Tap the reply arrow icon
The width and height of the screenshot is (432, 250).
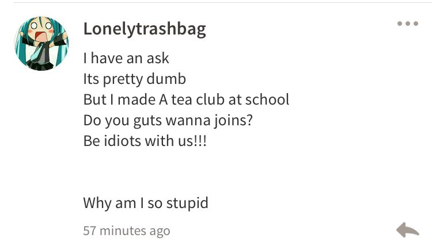pyautogui.click(x=408, y=230)
